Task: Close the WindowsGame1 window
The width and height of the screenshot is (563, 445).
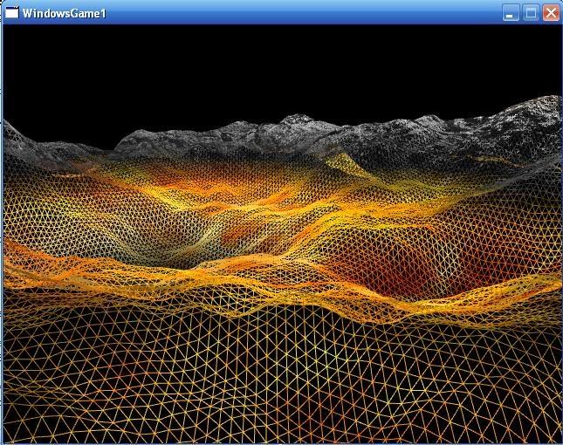Action: 551,13
